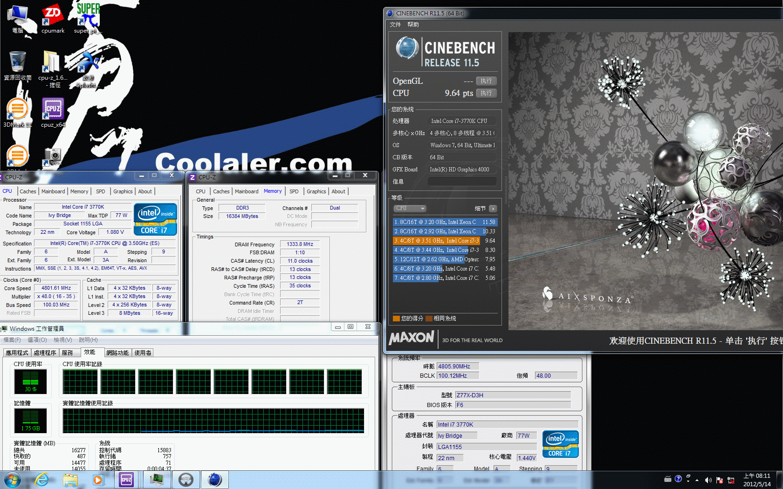Image resolution: width=783 pixels, height=489 pixels.
Task: Click the keyboard input method tray icon
Action: click(667, 479)
